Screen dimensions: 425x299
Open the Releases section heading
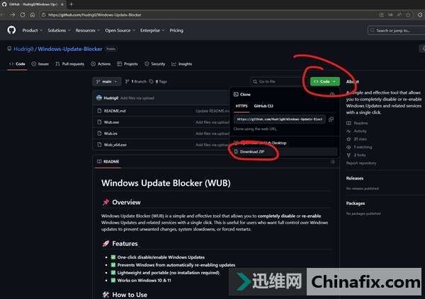(x=355, y=178)
